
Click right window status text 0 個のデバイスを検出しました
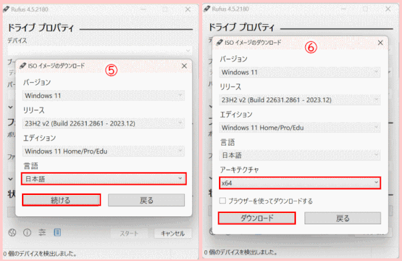[x=241, y=252]
